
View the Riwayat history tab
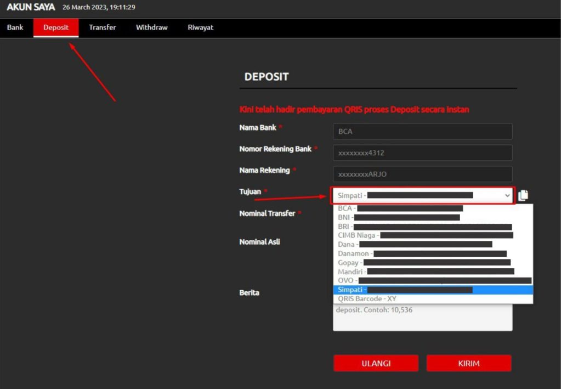pos(200,27)
